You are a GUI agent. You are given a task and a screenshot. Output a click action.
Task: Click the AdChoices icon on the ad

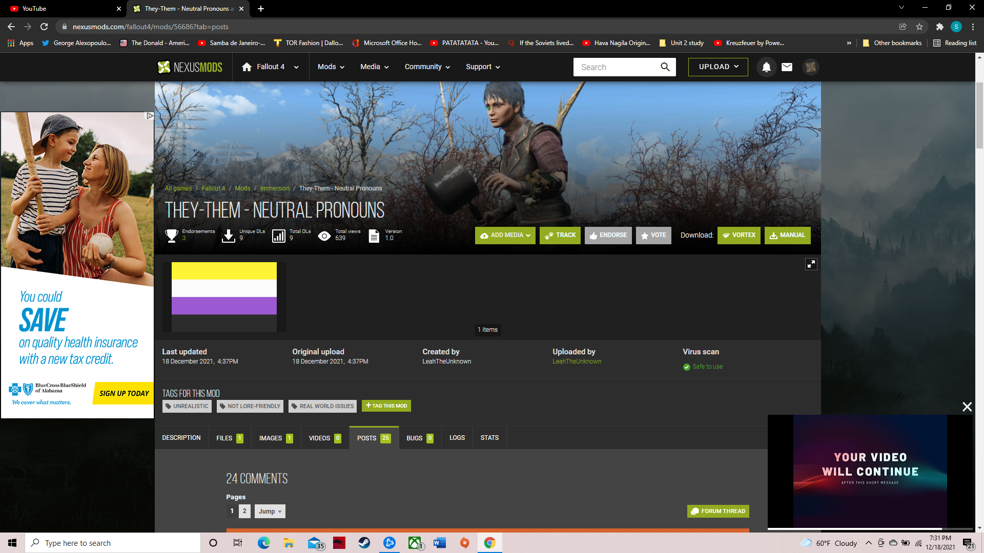(150, 116)
